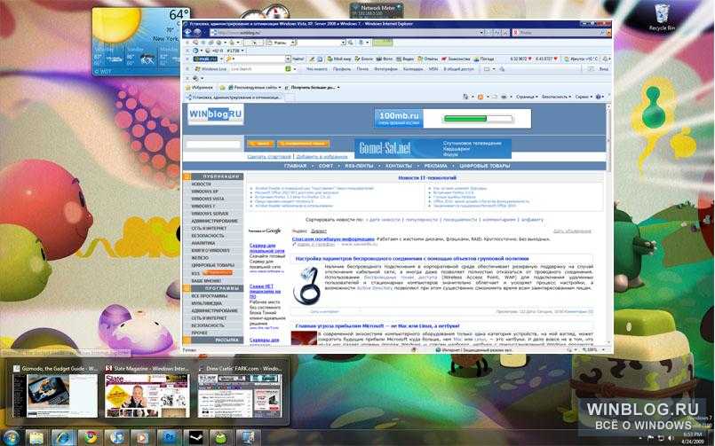Image resolution: width=715 pixels, height=446 pixels.
Task: Open НОВОСТИ in the left sidebar
Action: [x=201, y=184]
